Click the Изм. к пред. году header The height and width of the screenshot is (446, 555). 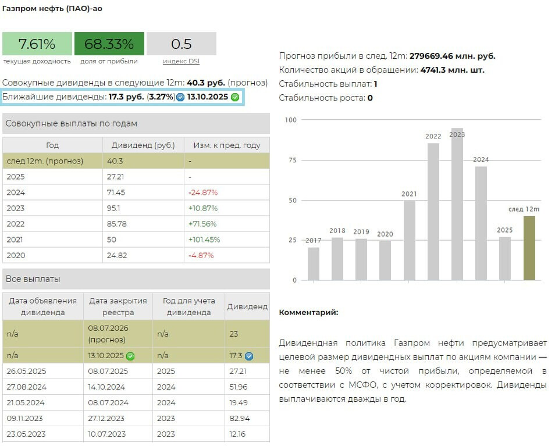pyautogui.click(x=227, y=145)
